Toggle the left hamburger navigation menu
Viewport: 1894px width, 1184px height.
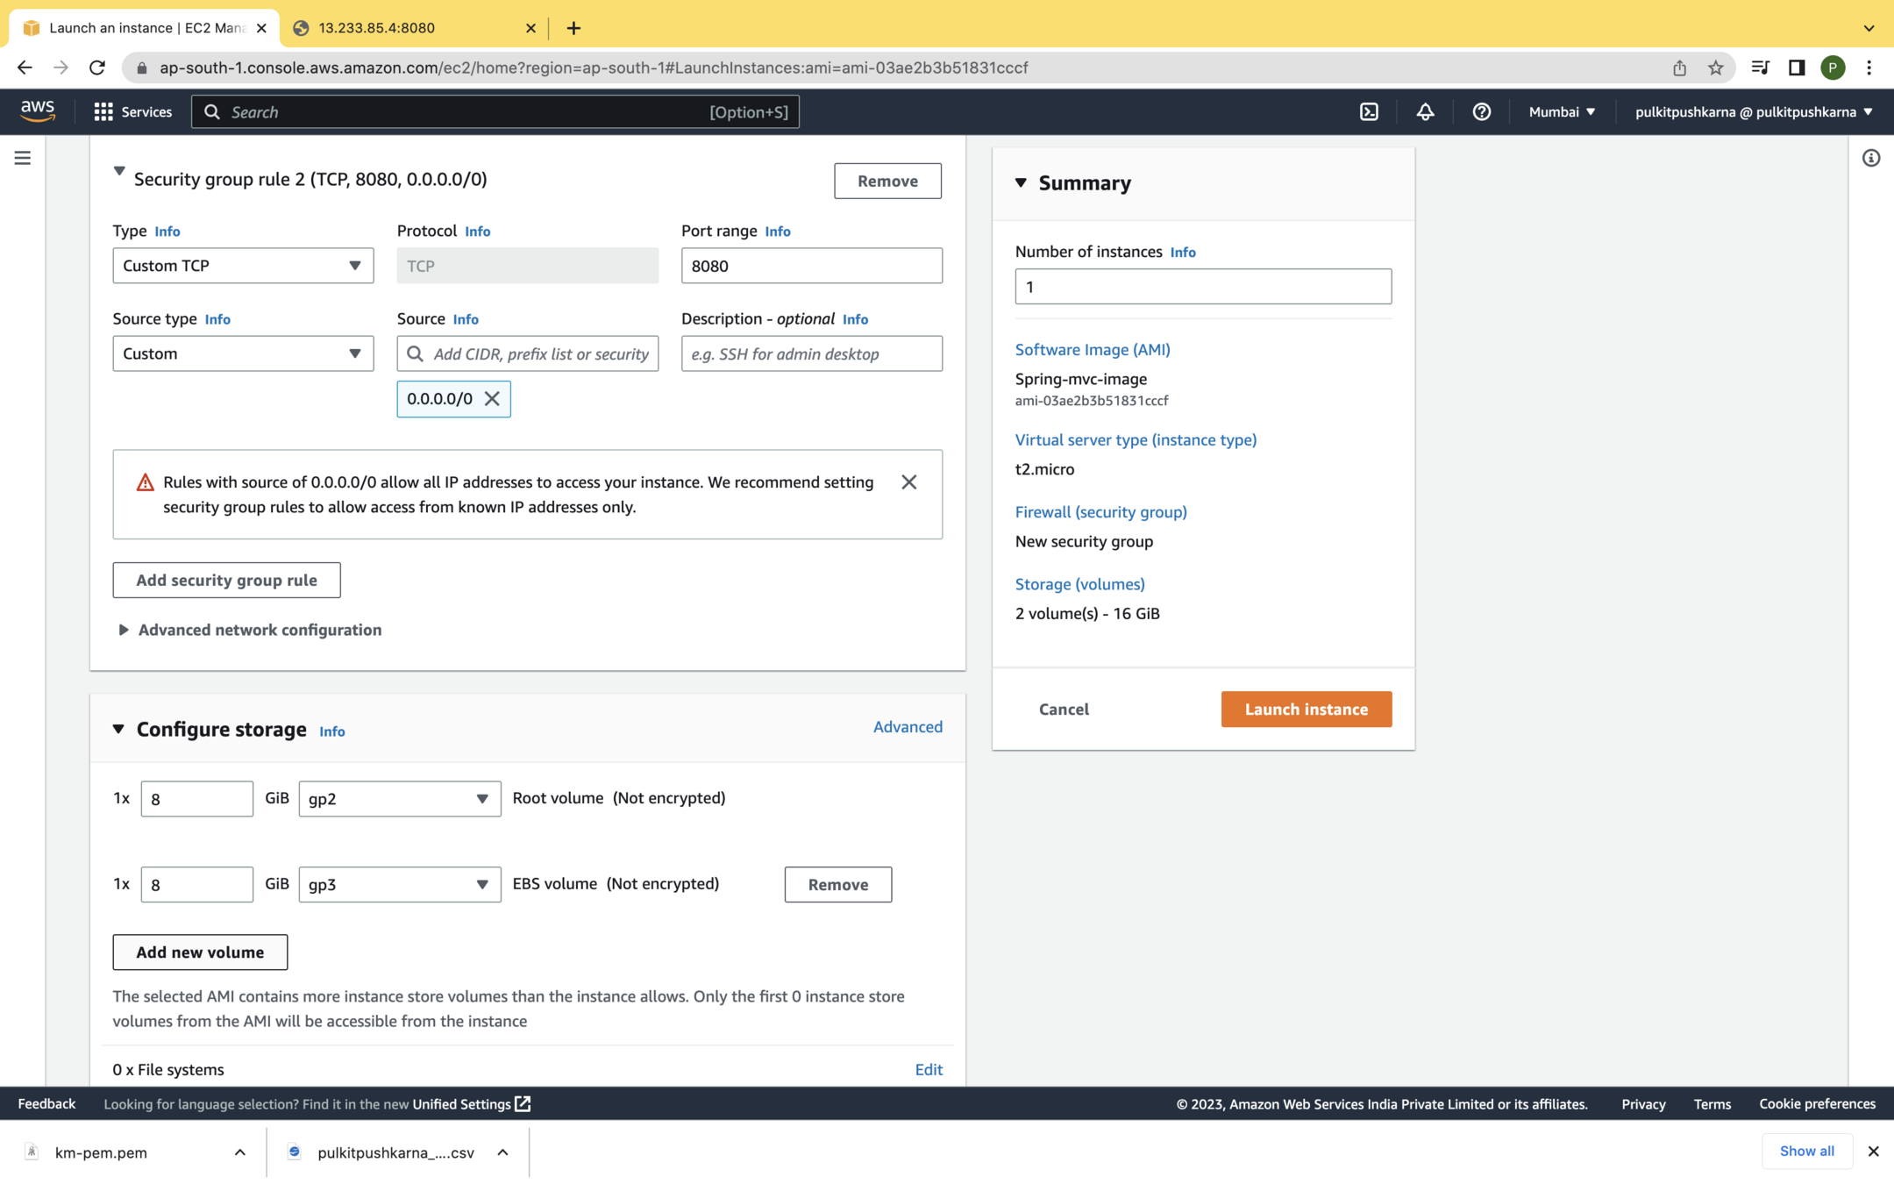(x=23, y=158)
